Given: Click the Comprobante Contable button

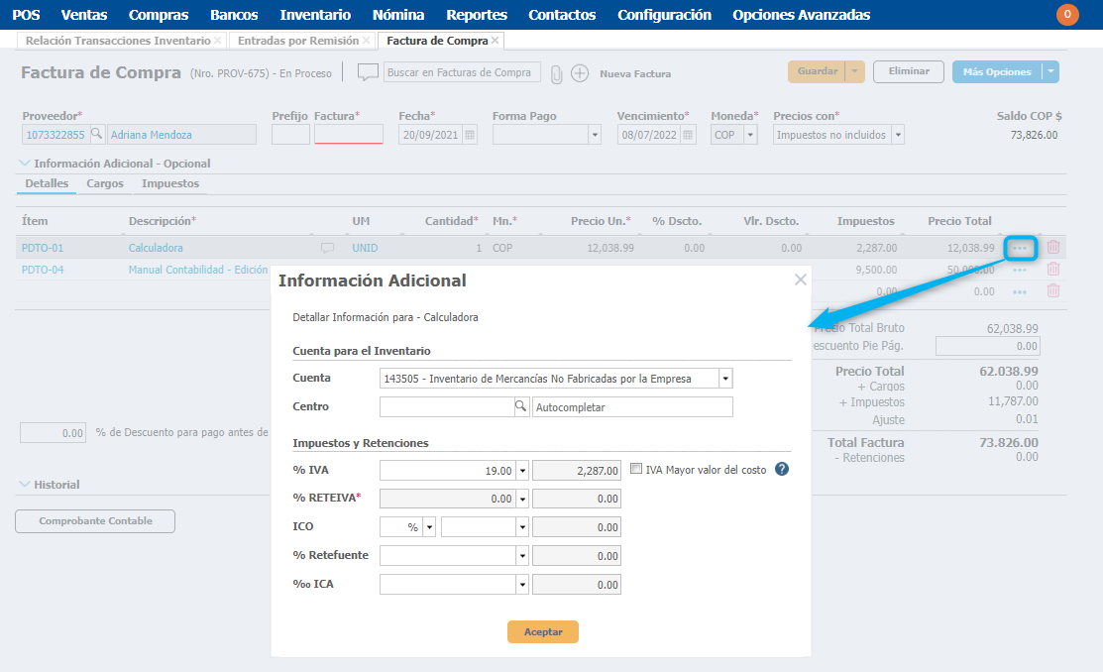Looking at the screenshot, I should click(95, 521).
